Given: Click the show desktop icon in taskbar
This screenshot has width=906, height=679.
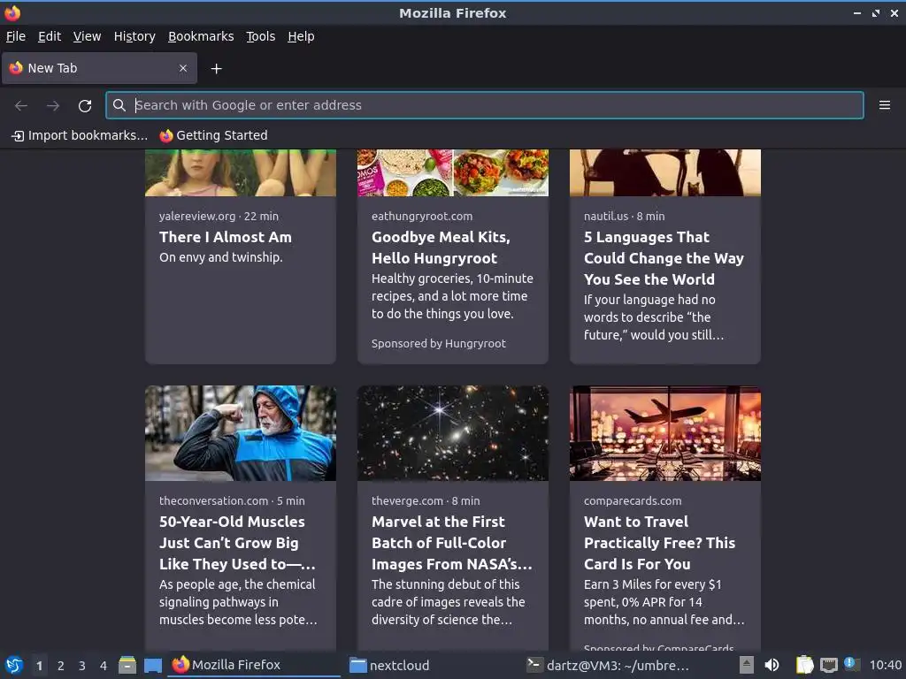Looking at the screenshot, I should [152, 665].
